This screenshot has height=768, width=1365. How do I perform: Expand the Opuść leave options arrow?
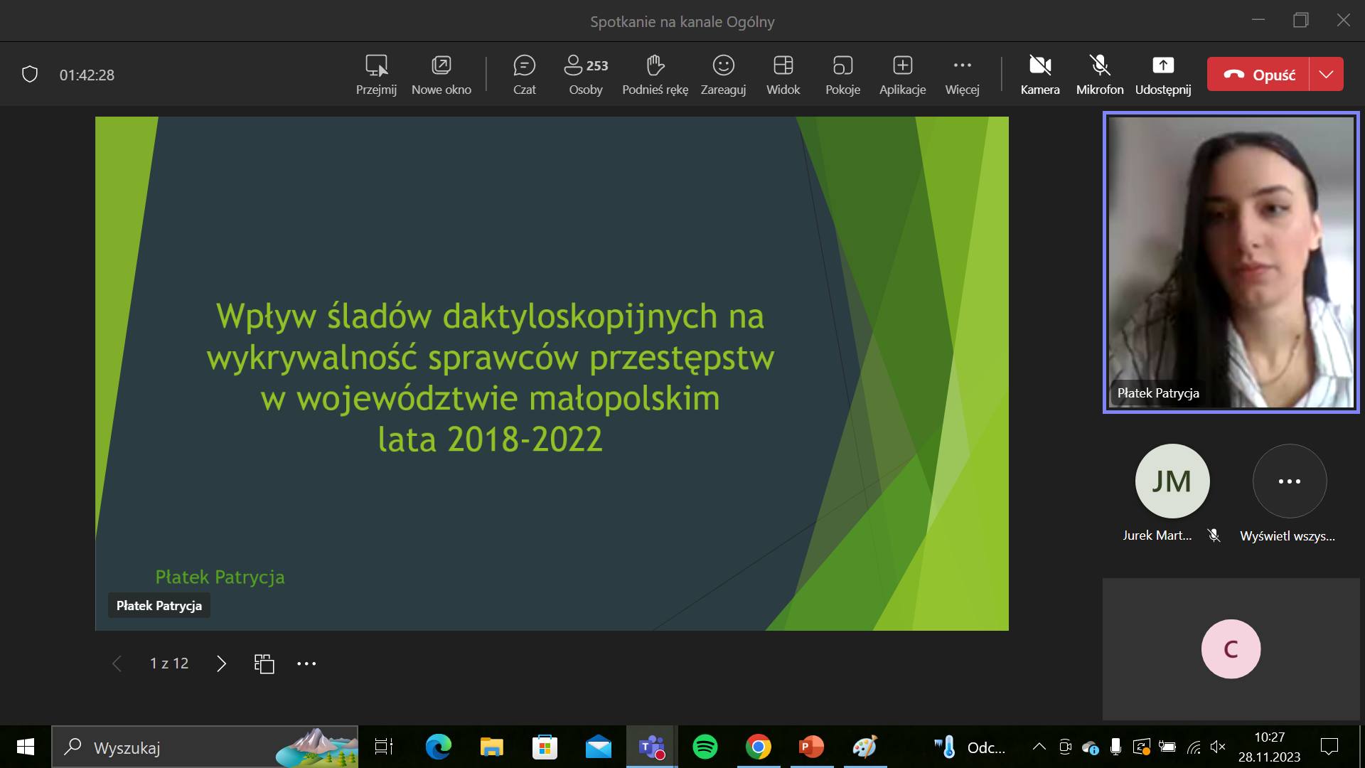[x=1326, y=74]
